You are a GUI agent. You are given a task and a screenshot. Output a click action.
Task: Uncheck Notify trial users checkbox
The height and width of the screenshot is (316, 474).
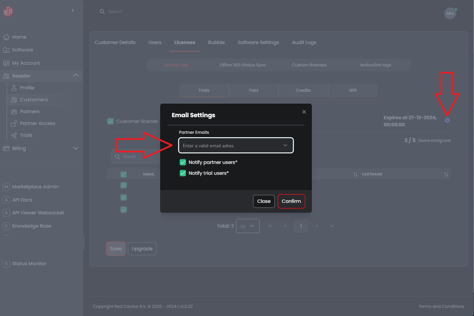coord(183,173)
